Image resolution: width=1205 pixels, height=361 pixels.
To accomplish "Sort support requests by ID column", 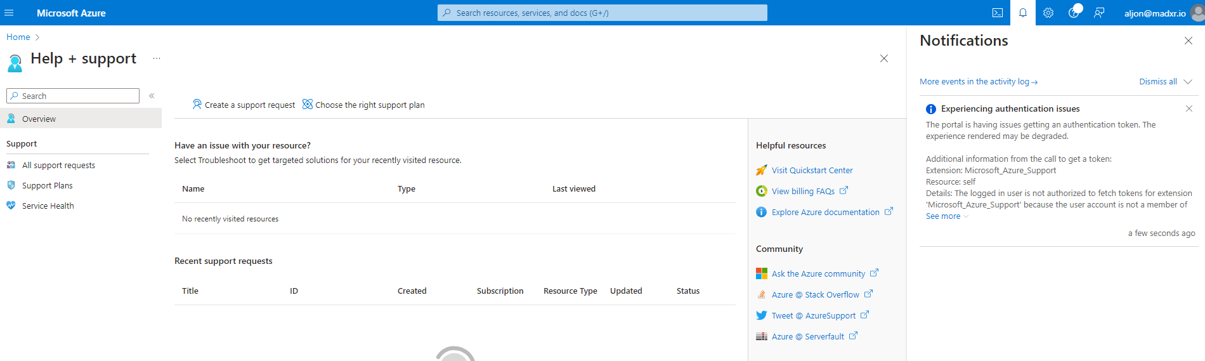I will (294, 291).
